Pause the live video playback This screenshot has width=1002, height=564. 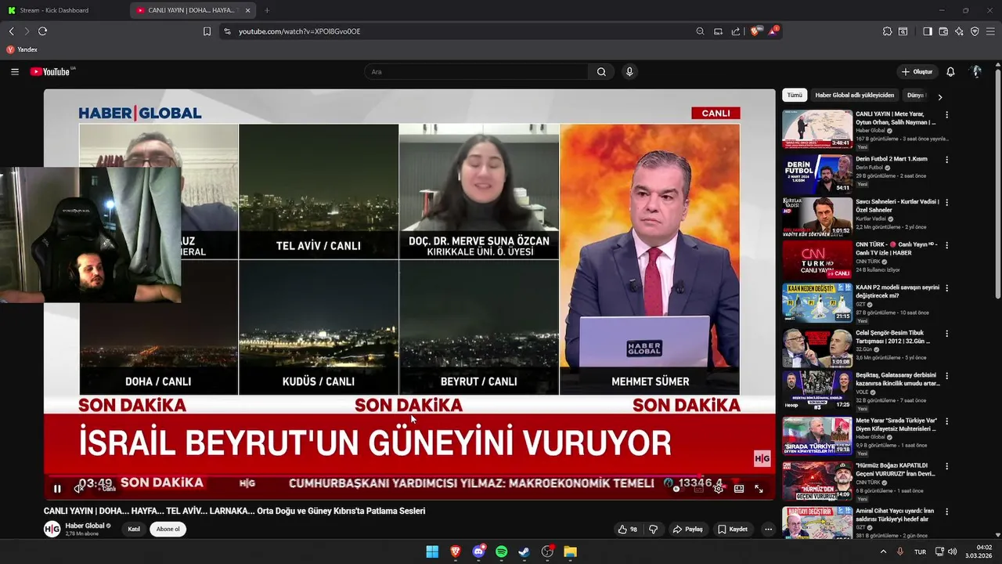[57, 489]
